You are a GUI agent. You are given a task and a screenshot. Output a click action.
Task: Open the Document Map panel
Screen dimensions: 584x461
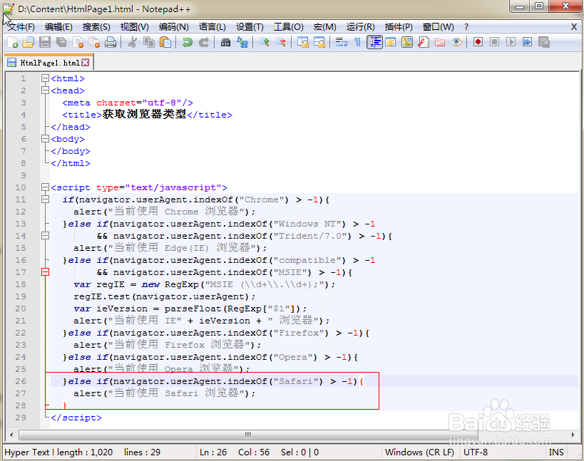click(x=407, y=43)
